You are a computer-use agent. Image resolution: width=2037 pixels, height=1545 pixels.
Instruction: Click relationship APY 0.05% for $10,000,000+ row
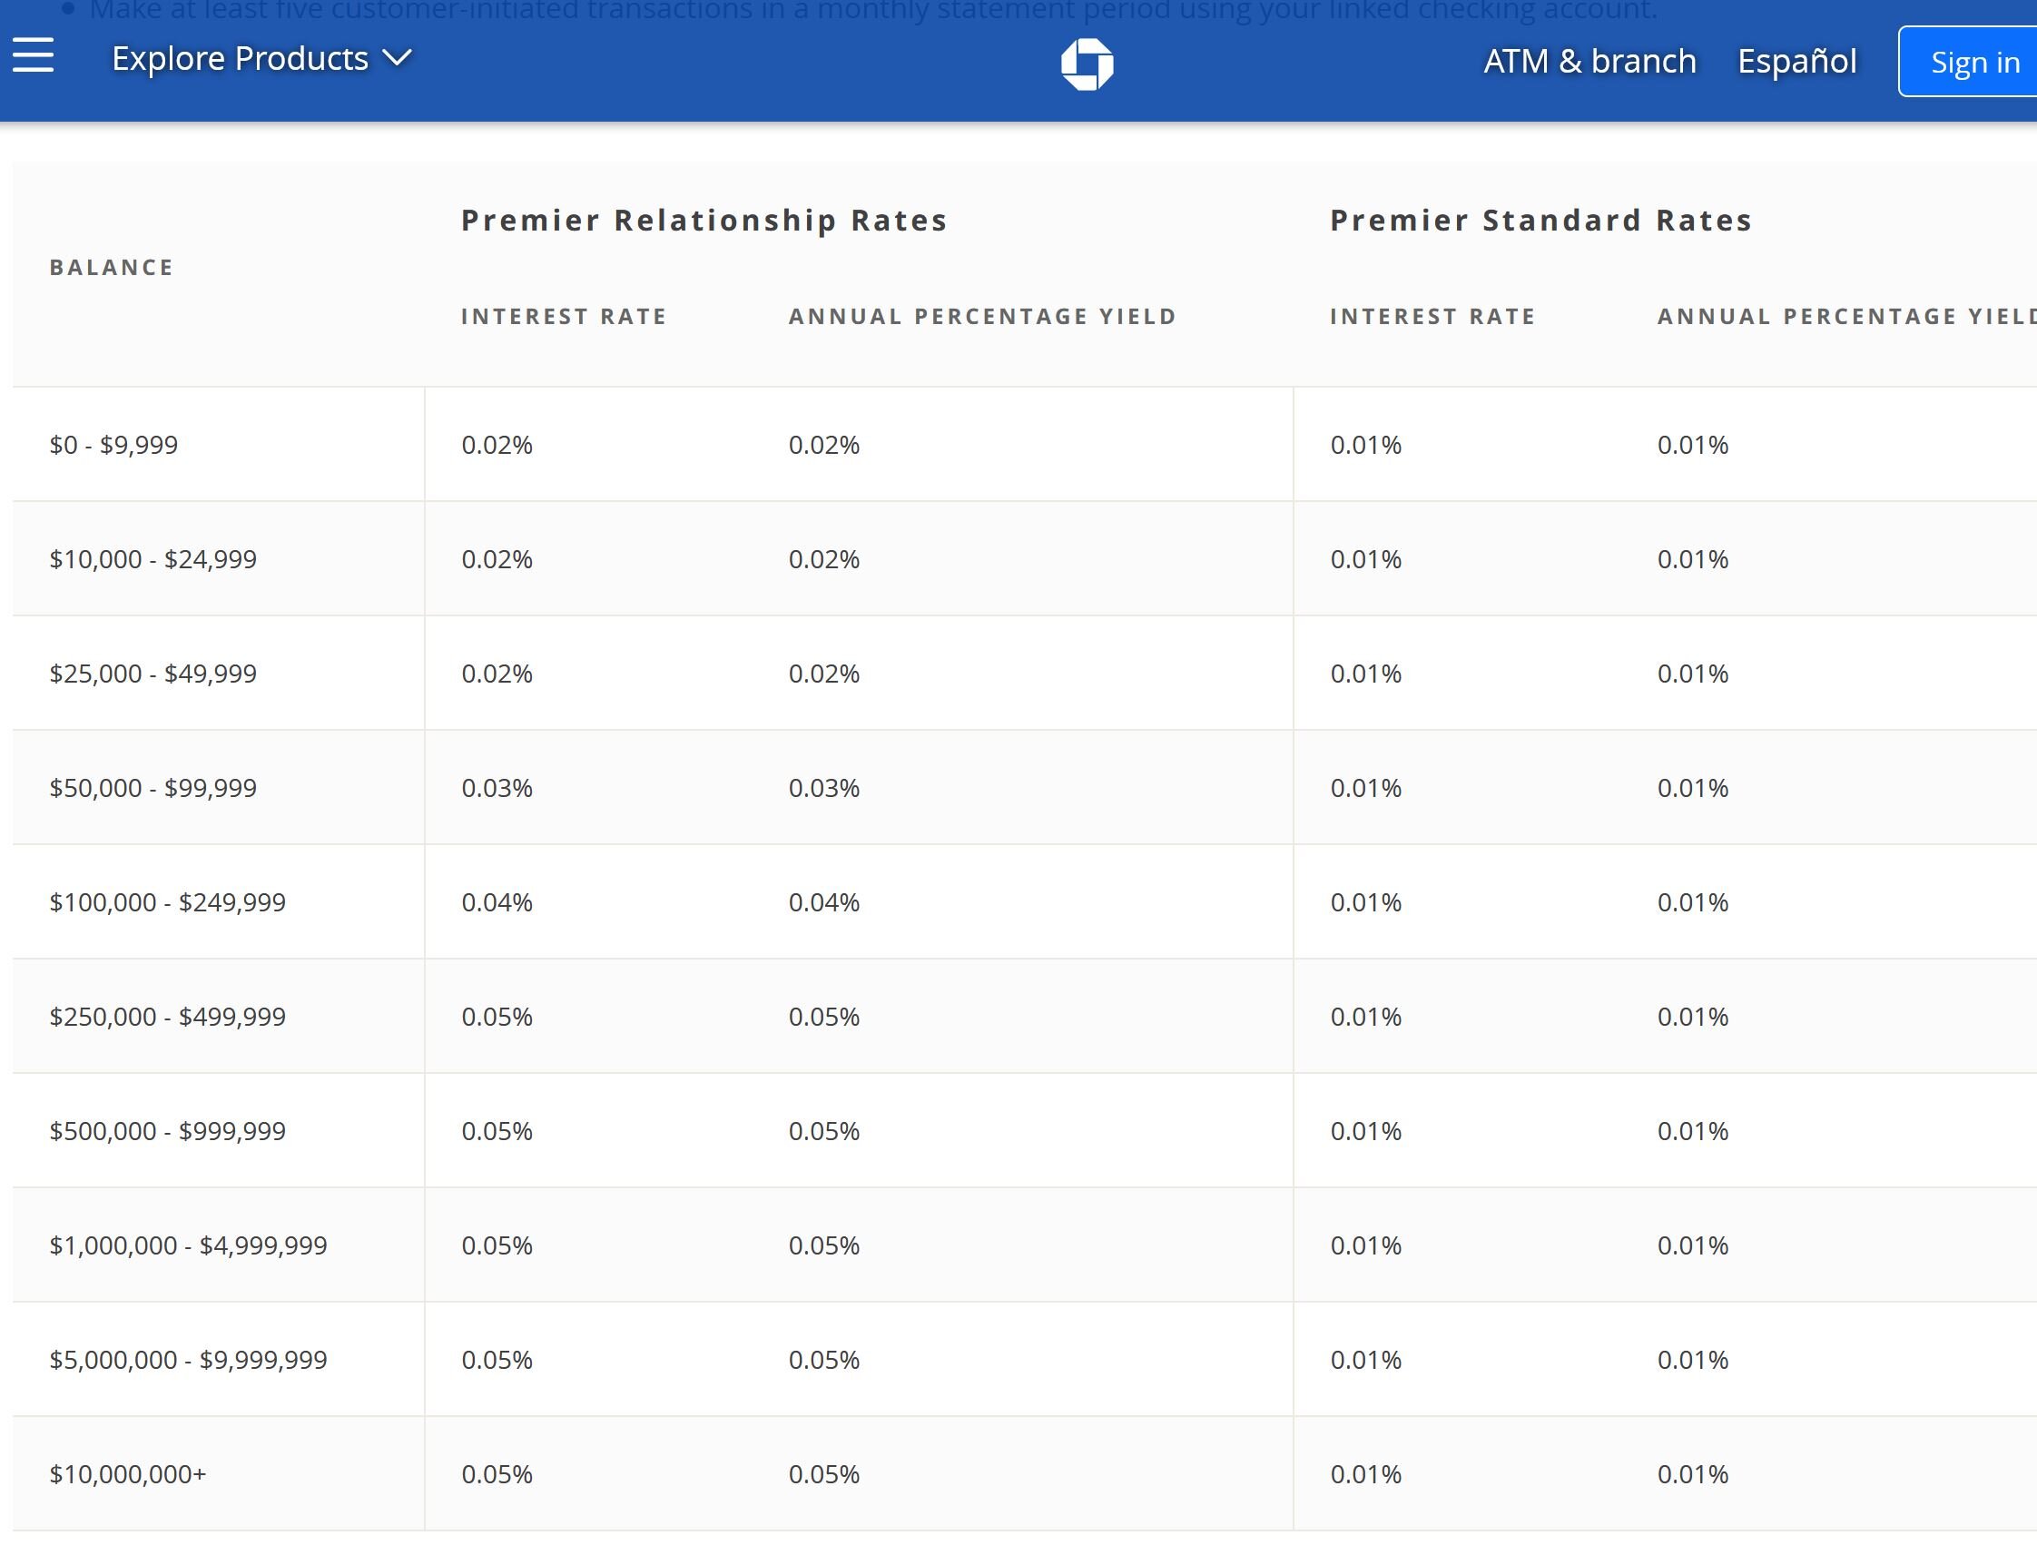pos(824,1473)
